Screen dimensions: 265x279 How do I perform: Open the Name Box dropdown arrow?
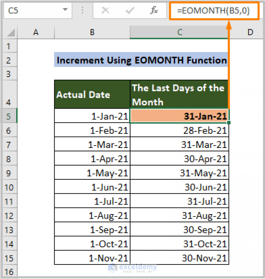[x=66, y=11]
